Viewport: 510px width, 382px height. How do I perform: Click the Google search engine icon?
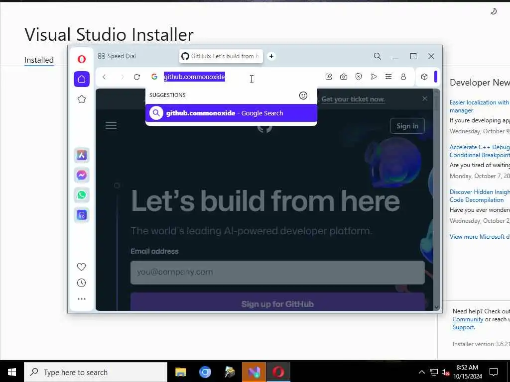coord(154,77)
